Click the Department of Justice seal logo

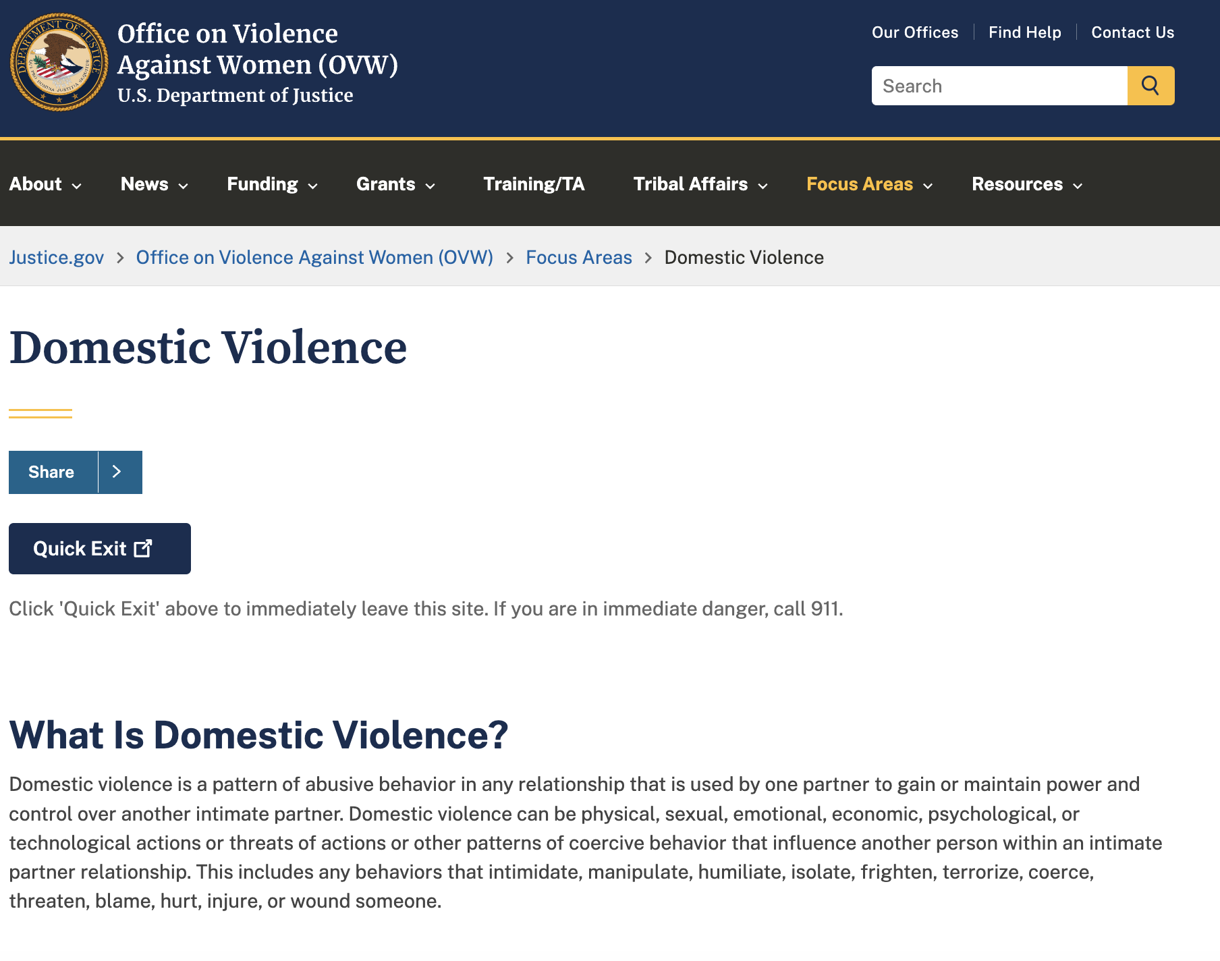coord(59,62)
